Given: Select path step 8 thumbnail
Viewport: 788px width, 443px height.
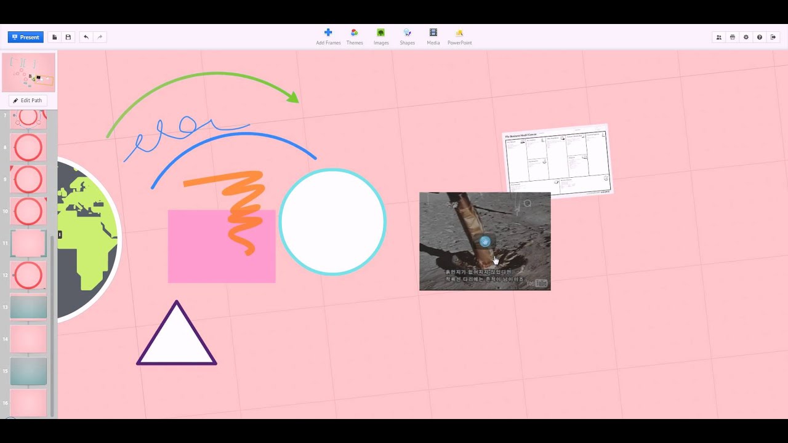Looking at the screenshot, I should (28, 148).
